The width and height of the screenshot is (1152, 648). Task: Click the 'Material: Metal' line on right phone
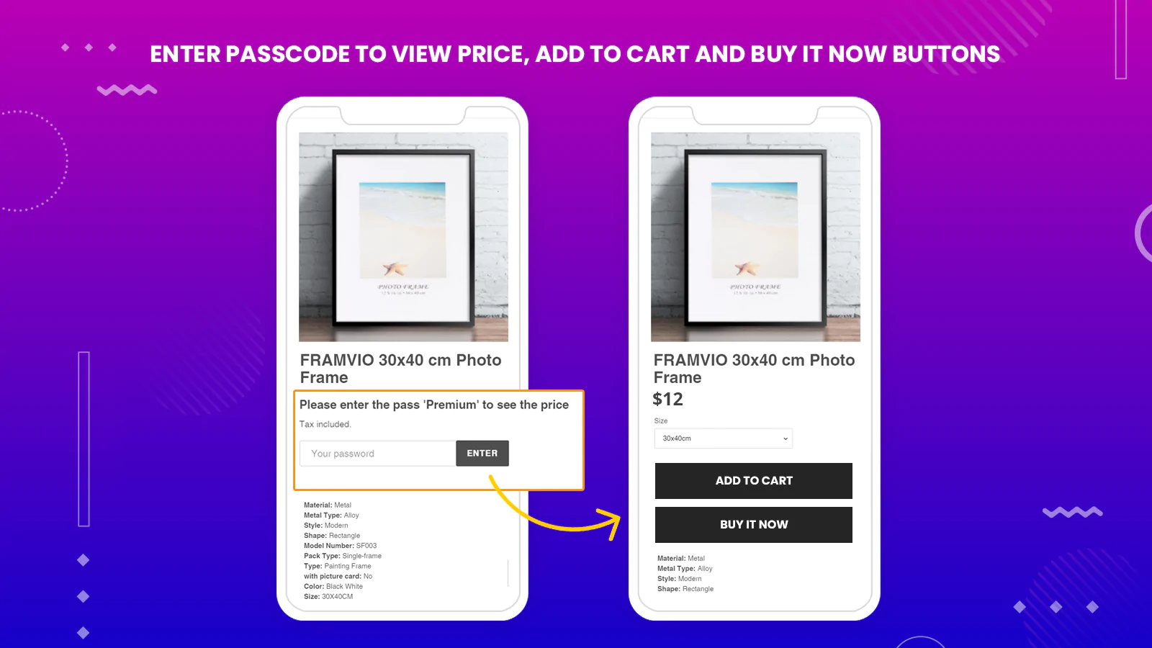pos(681,558)
